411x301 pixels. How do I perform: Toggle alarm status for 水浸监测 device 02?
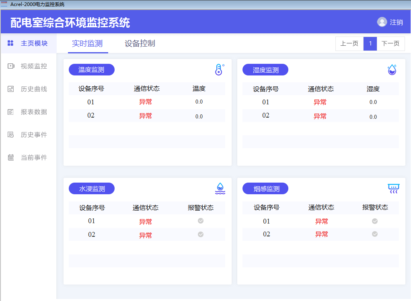click(200, 234)
